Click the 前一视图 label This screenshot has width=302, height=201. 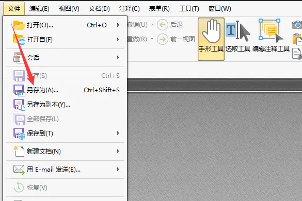pos(183,39)
